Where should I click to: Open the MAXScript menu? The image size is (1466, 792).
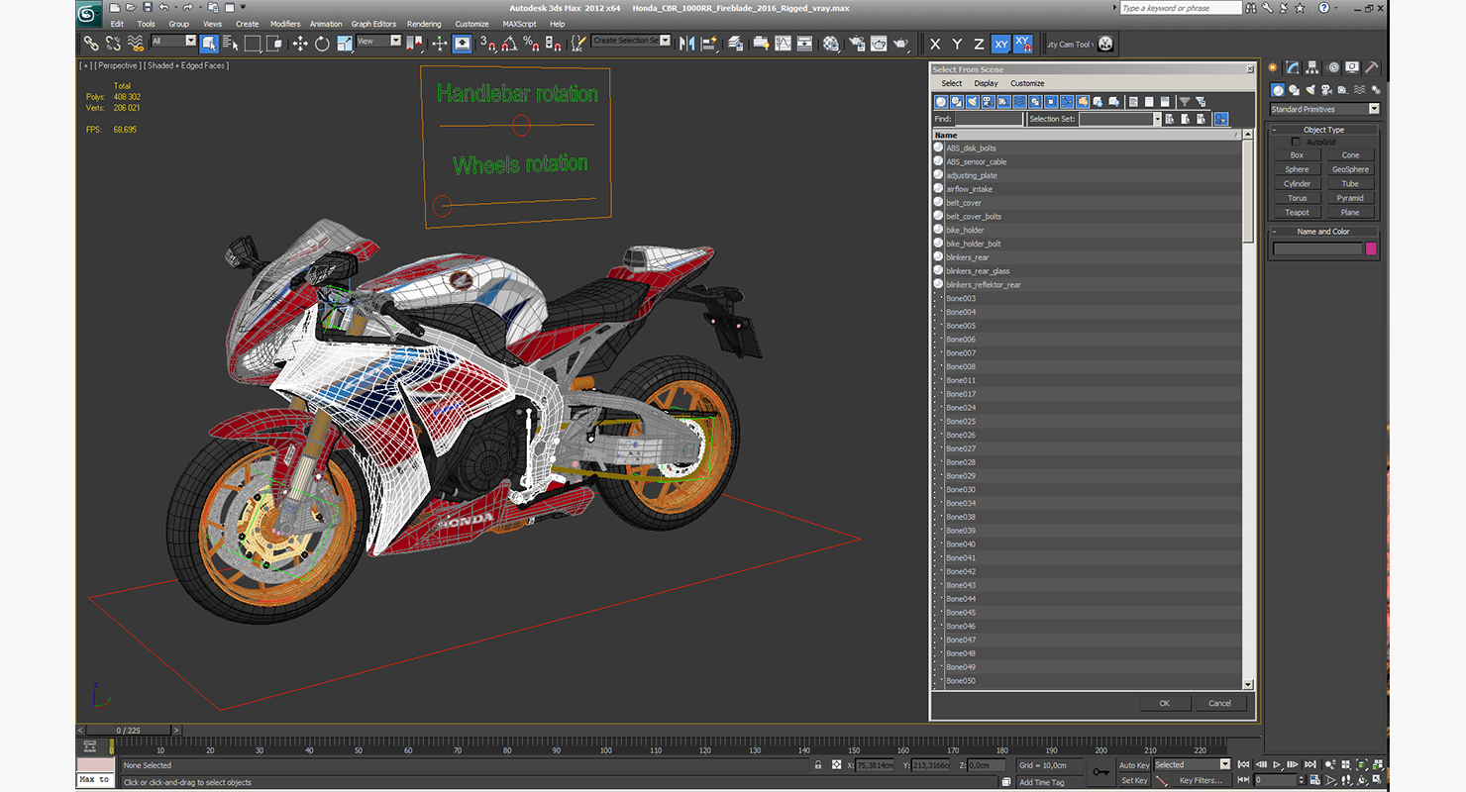pyautogui.click(x=519, y=24)
